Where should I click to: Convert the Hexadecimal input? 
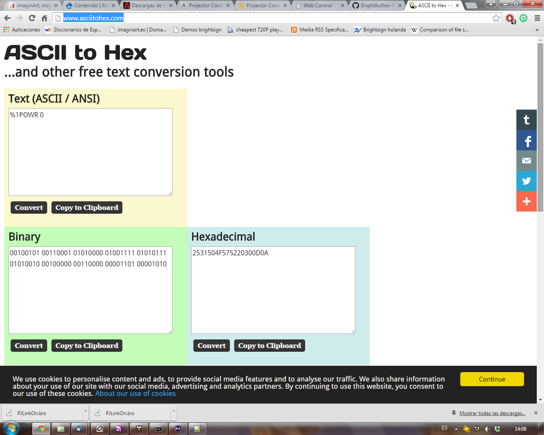point(212,345)
